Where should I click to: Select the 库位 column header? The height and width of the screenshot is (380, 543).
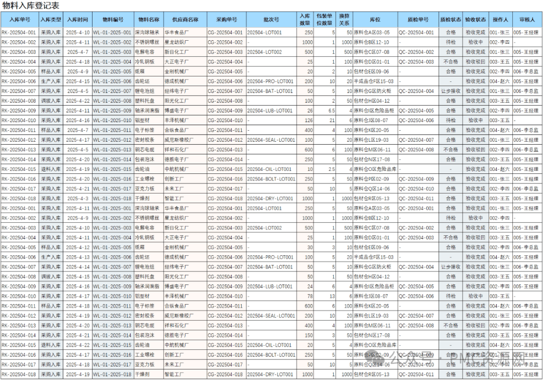tap(375, 20)
